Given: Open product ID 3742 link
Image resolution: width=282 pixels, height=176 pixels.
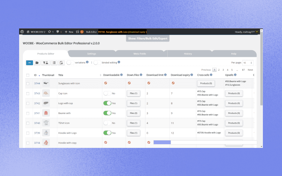Looking at the screenshot, I should coord(37,103).
